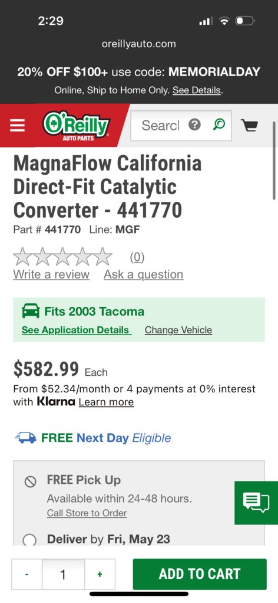Open See Application Details link
This screenshot has width=278, height=603.
coord(77,330)
